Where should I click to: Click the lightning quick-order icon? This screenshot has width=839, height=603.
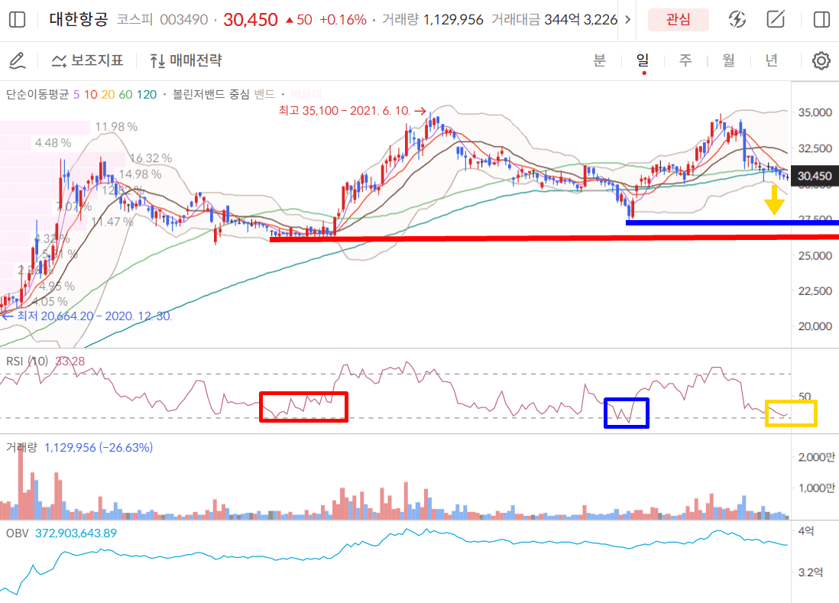click(737, 20)
